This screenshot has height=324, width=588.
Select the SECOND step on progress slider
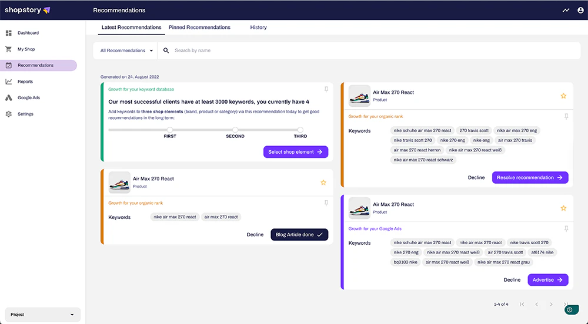coord(235,130)
